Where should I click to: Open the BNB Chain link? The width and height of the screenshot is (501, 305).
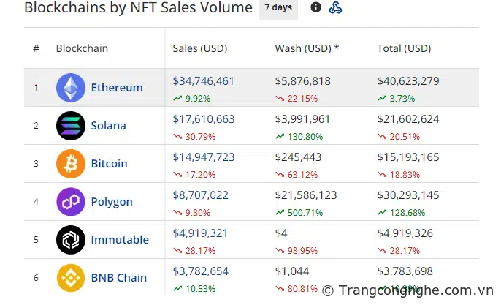click(118, 278)
